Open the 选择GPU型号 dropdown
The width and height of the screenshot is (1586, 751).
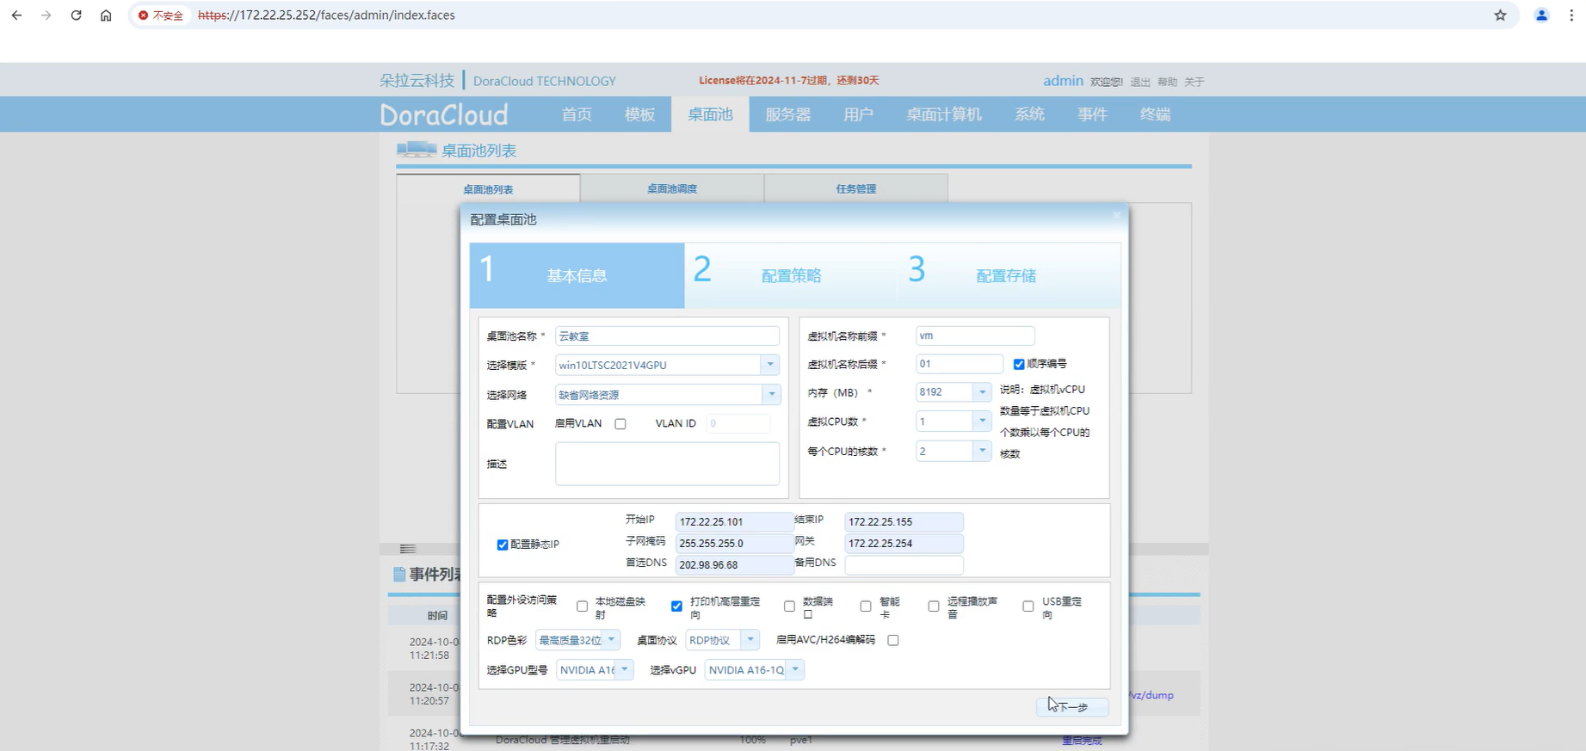625,670
